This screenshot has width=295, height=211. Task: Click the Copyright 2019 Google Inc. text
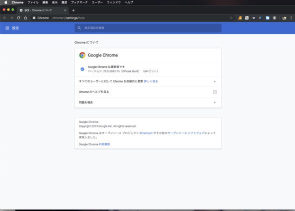click(107, 126)
